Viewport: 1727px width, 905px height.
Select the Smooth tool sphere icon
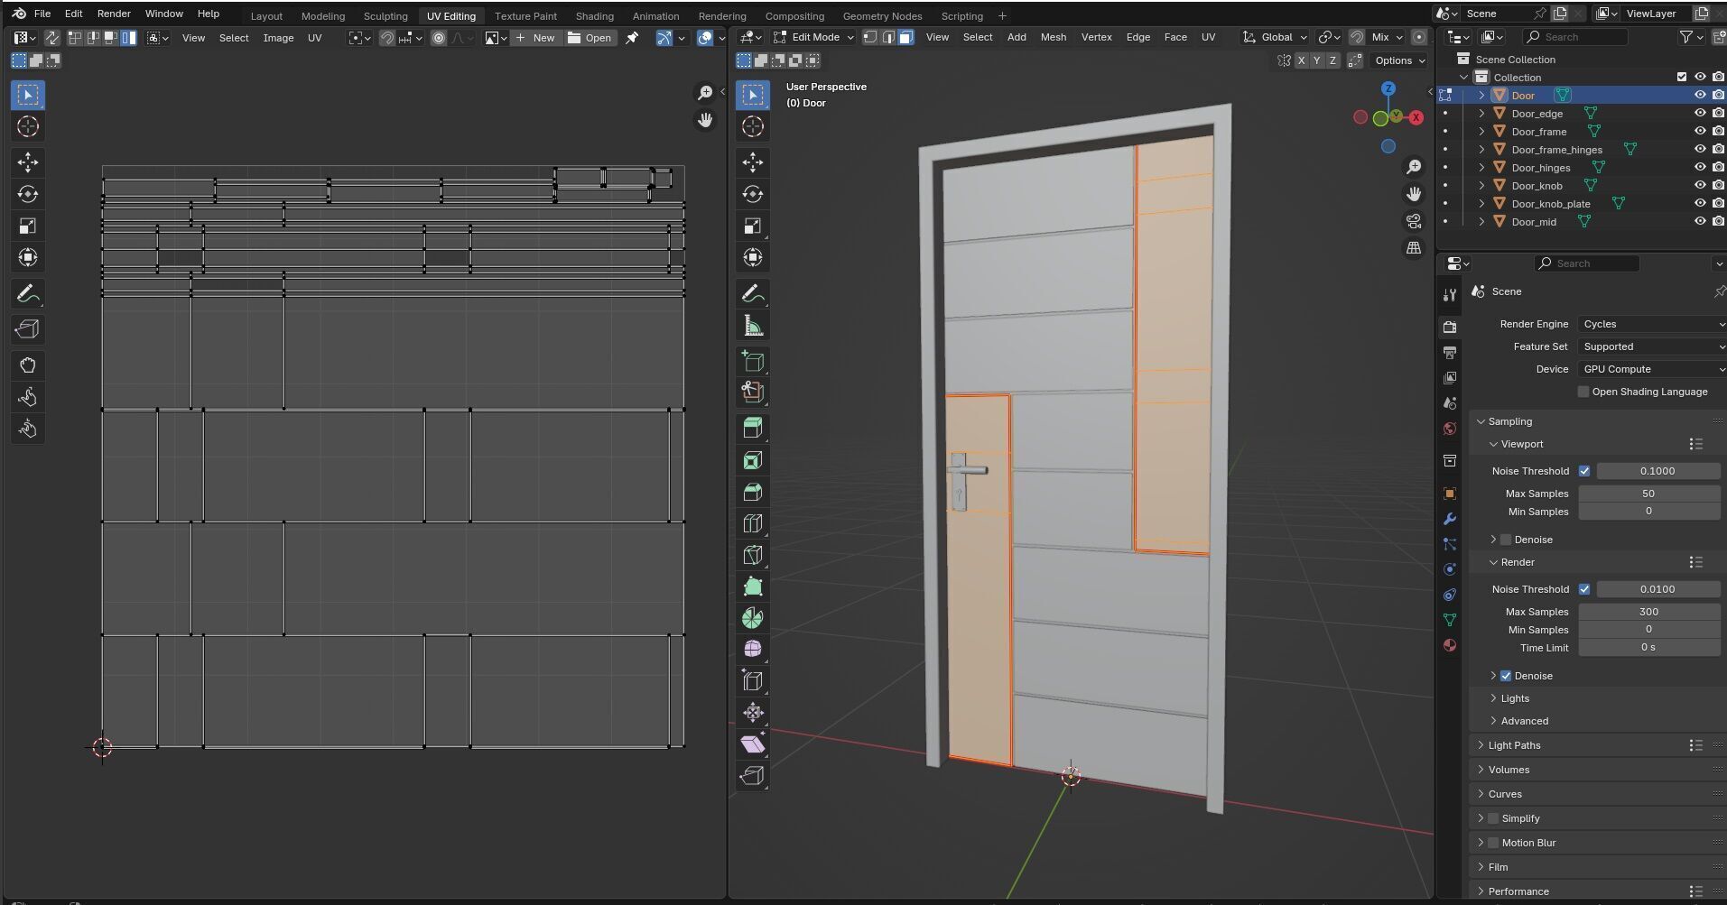[753, 649]
